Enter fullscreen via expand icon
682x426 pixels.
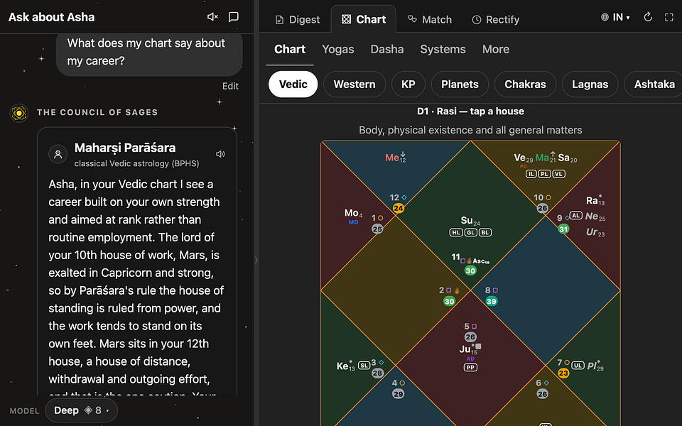[x=669, y=17]
